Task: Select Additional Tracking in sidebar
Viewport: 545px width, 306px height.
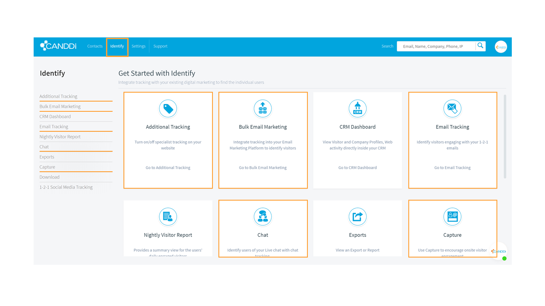Action: click(58, 96)
